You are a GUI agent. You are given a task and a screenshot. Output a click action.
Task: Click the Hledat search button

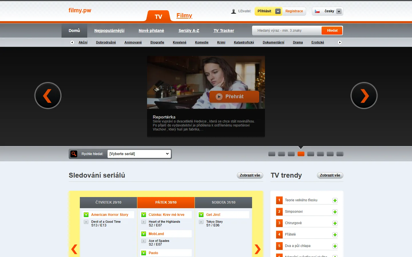(x=332, y=31)
